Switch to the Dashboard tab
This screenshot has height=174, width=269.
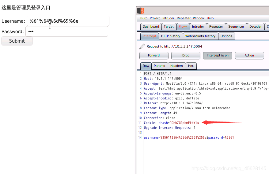coord(151,27)
